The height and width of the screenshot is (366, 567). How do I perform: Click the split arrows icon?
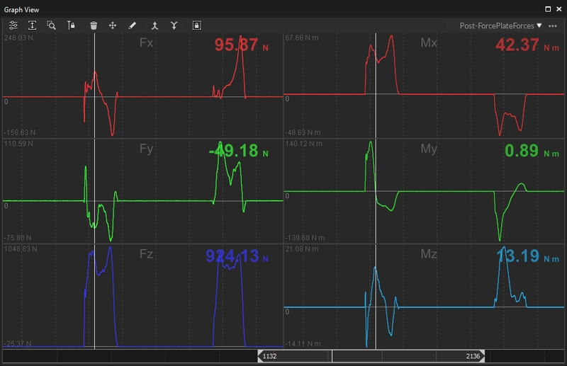(x=174, y=25)
